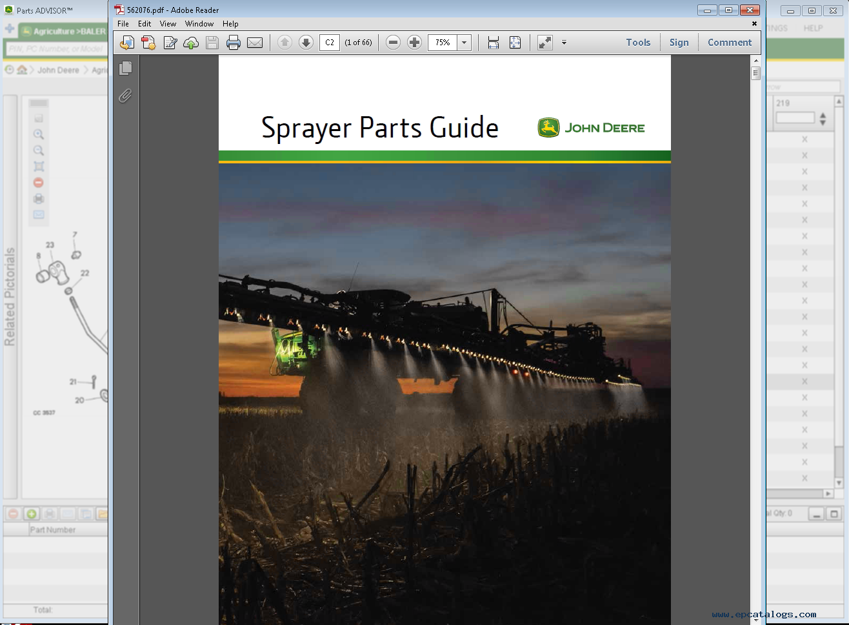The height and width of the screenshot is (625, 849).
Task: Click the fit one full page icon
Action: pos(515,43)
